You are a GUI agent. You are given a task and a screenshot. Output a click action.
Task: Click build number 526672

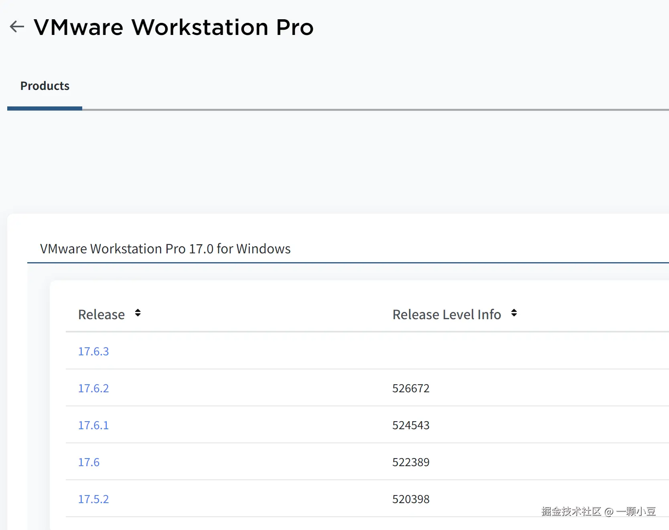click(x=411, y=388)
